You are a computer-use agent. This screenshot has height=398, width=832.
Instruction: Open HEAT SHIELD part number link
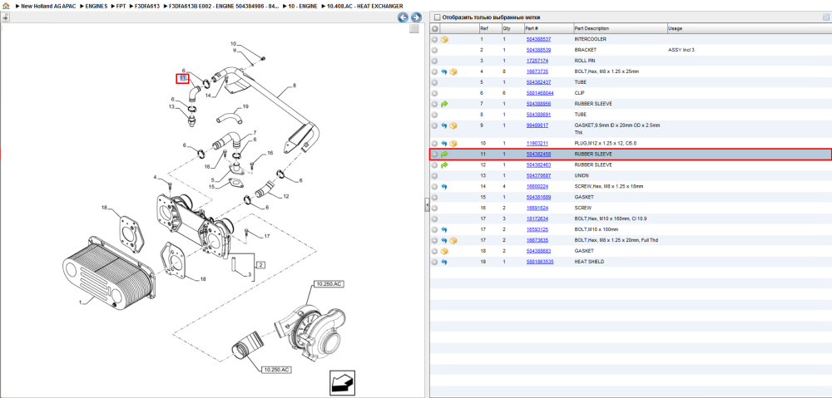540,262
